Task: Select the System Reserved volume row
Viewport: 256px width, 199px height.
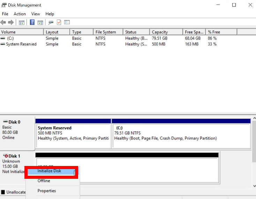Action: [21, 44]
